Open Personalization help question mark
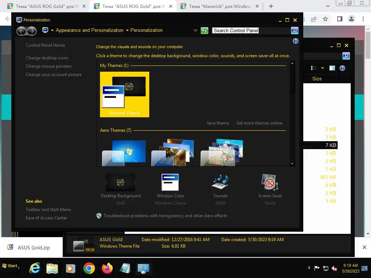 click(296, 41)
